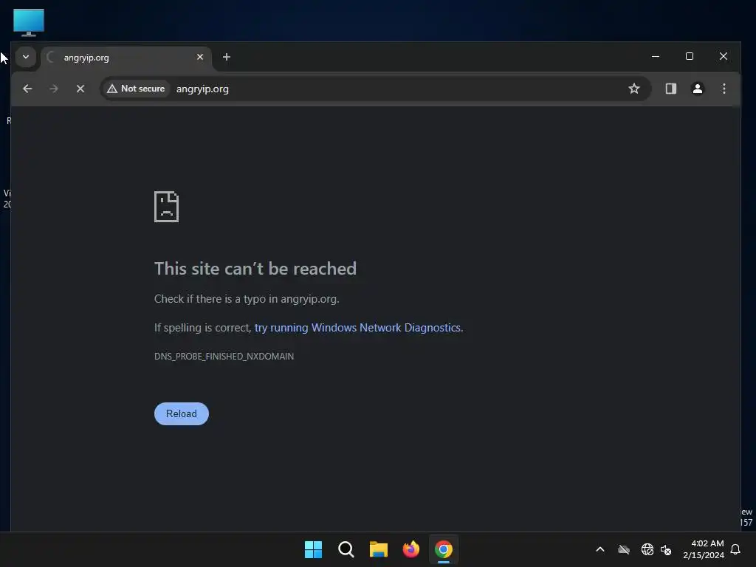
Task: Click the OneDrive cloud tray icon
Action: (623, 549)
